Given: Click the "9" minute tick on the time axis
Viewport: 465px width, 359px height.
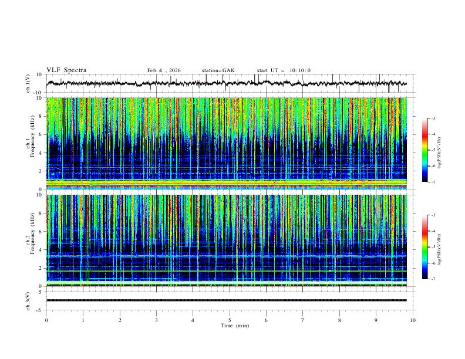Looking at the screenshot, I should coord(376,320).
